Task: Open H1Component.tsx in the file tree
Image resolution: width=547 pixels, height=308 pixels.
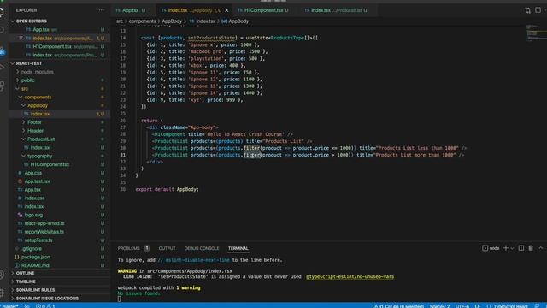Action: coord(59,164)
